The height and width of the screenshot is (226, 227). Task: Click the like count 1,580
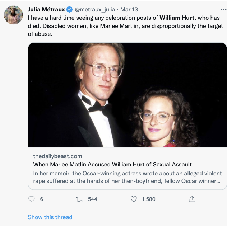point(149,199)
